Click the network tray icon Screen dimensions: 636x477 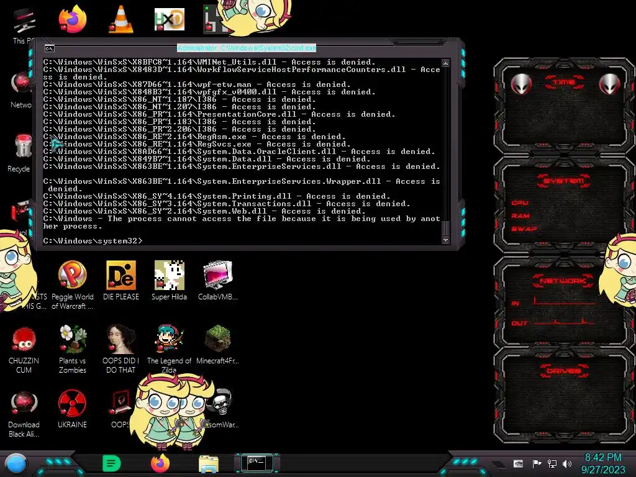(x=552, y=463)
